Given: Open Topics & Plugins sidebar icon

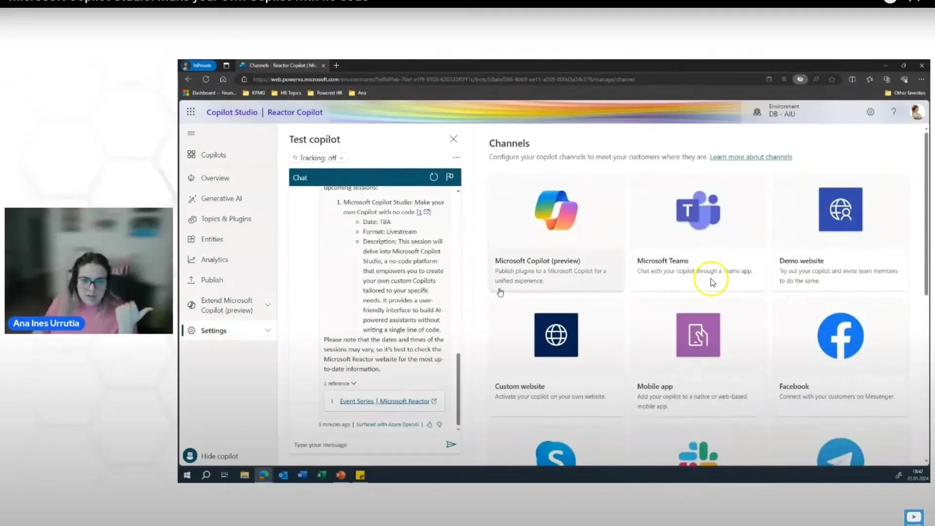Looking at the screenshot, I should coord(191,218).
